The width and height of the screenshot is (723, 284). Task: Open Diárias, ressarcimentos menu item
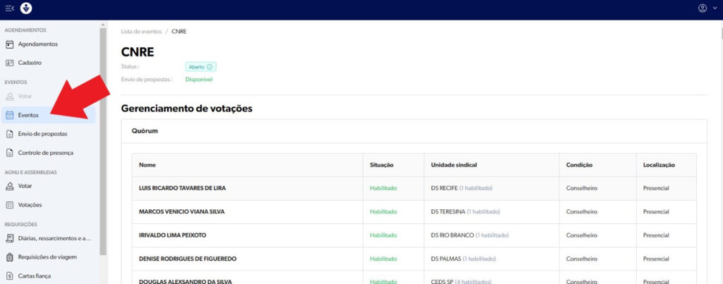54,238
